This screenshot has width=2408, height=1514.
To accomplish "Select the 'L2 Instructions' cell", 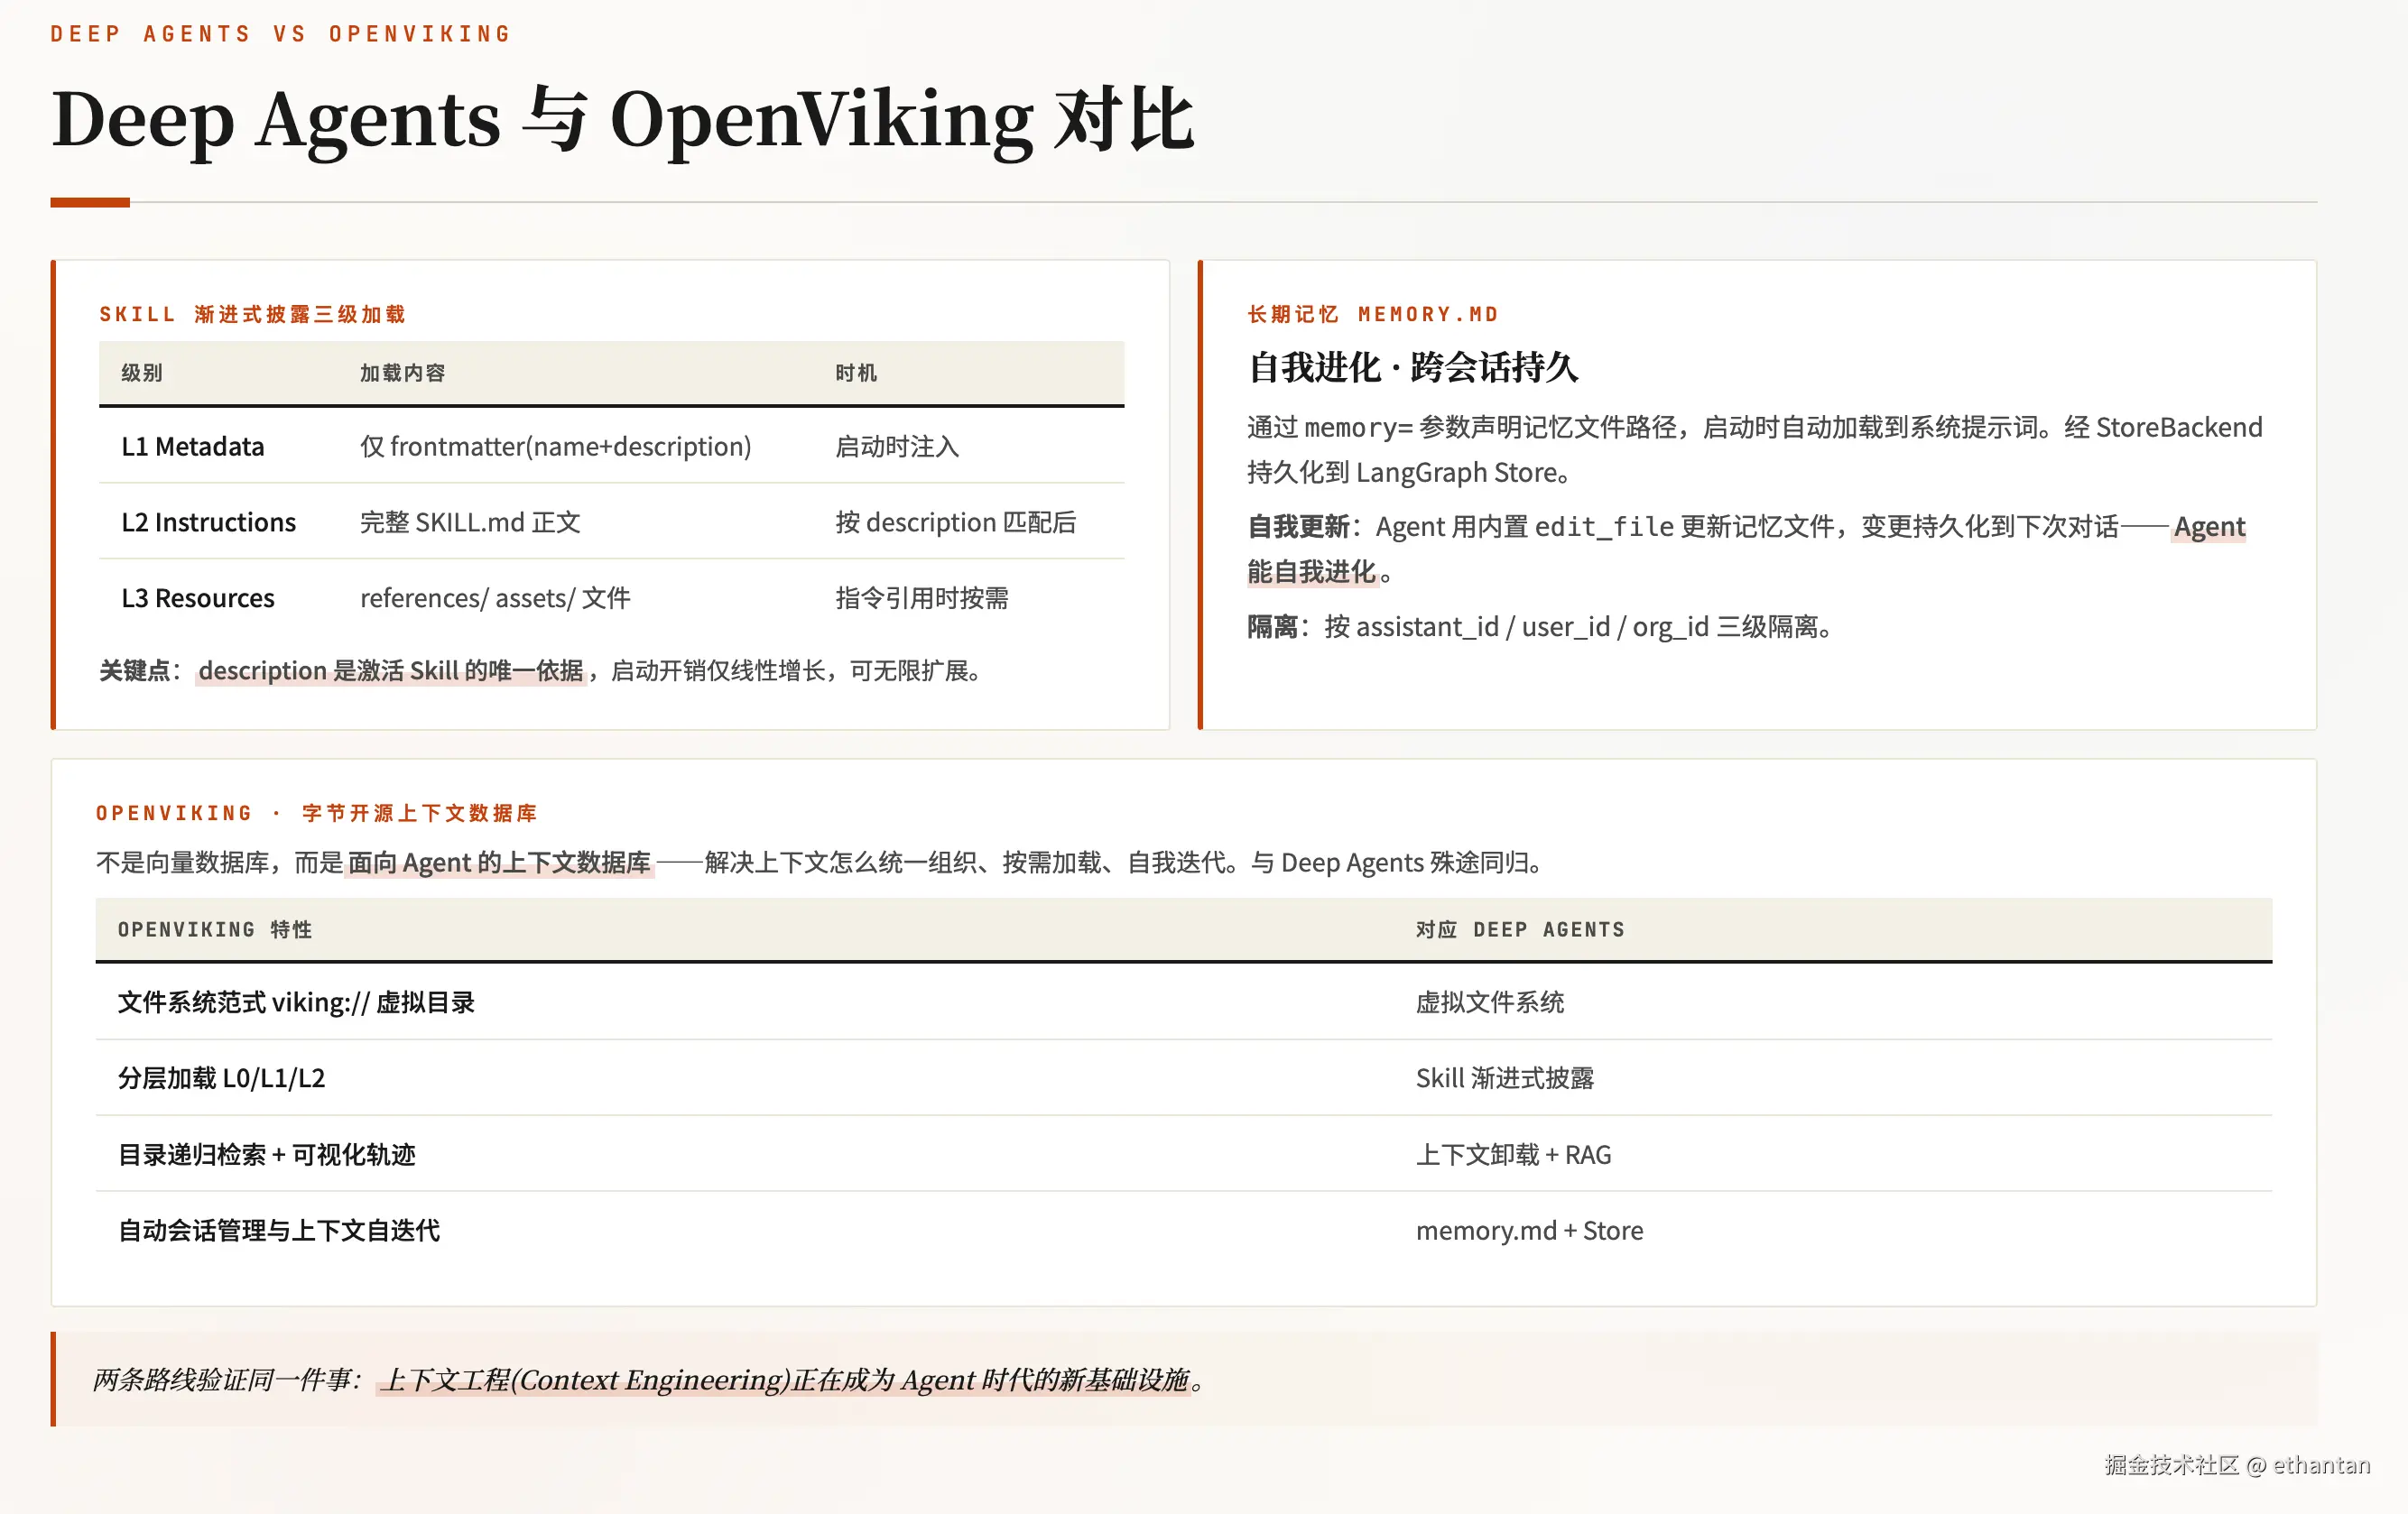I will point(208,522).
